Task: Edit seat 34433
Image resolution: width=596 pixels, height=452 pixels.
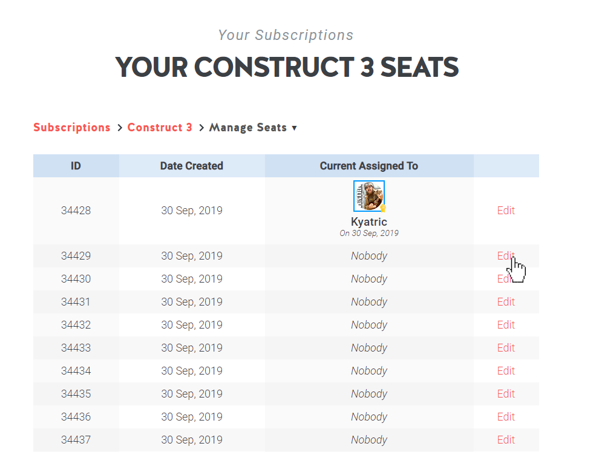Action: 506,348
